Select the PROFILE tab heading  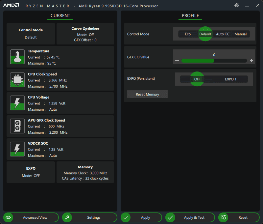point(190,15)
